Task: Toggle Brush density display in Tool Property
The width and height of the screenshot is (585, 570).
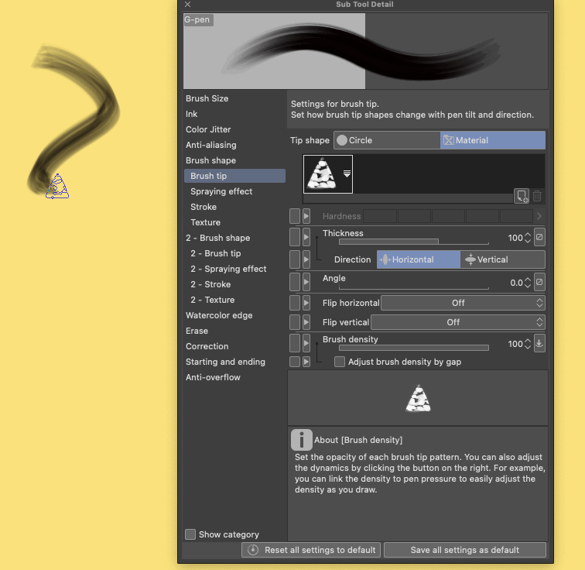Action: point(295,343)
